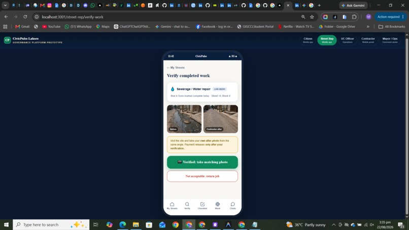Open notification center icon
Image resolution: width=409 pixels, height=230 pixels.
pyautogui.click(x=401, y=225)
